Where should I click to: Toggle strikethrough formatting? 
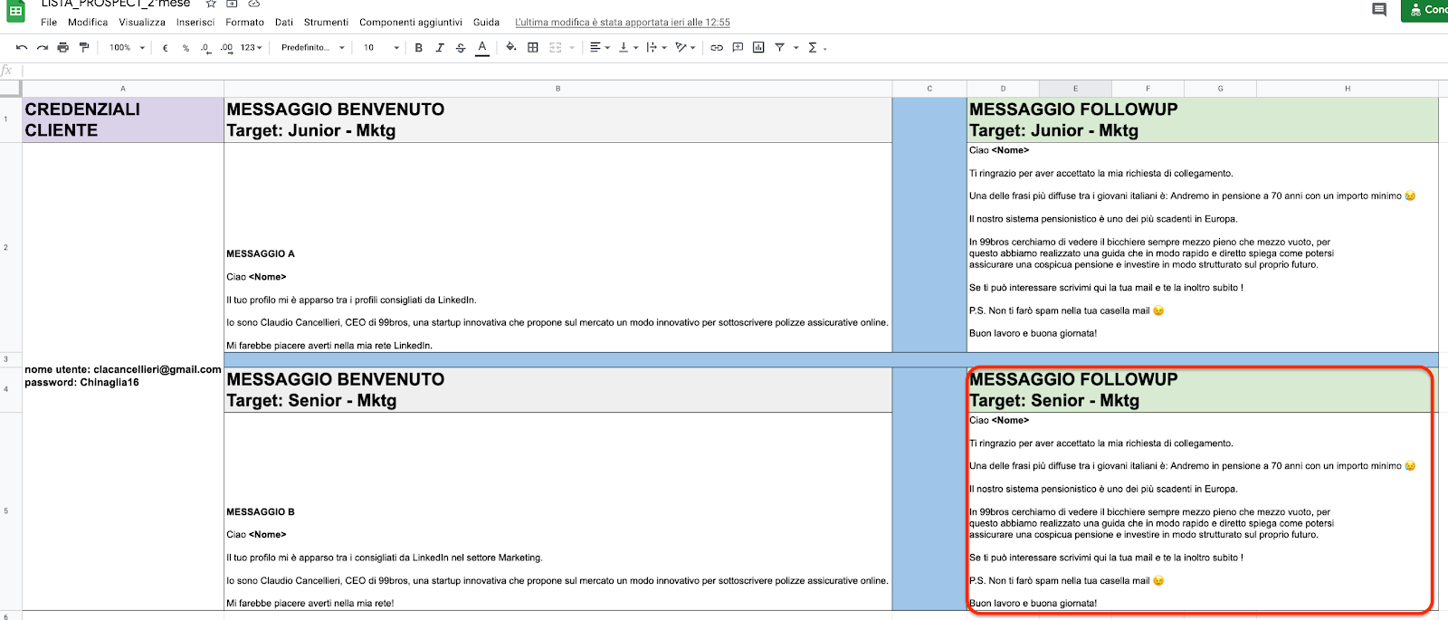(461, 47)
